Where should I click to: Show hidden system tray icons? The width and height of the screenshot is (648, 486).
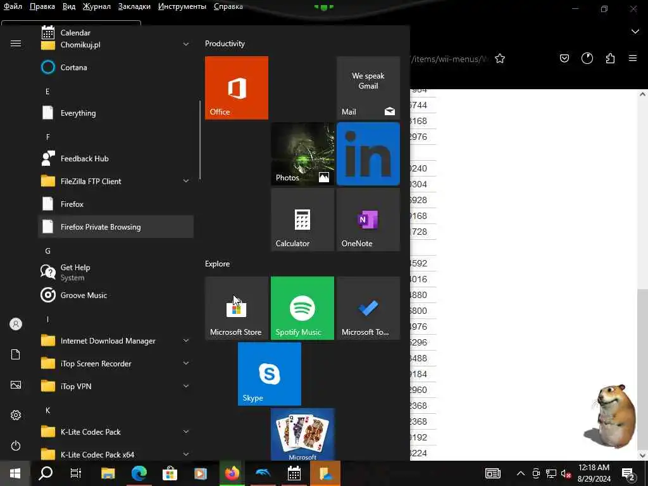click(x=521, y=473)
